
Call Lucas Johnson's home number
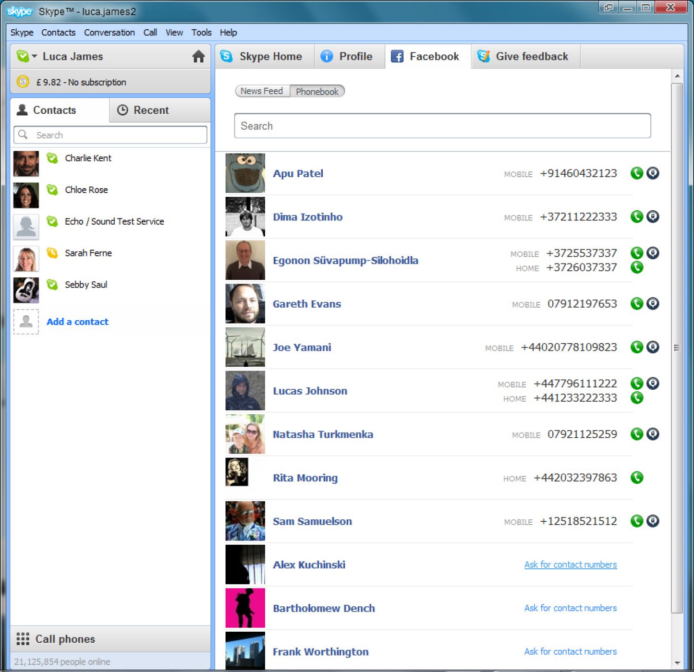[636, 398]
